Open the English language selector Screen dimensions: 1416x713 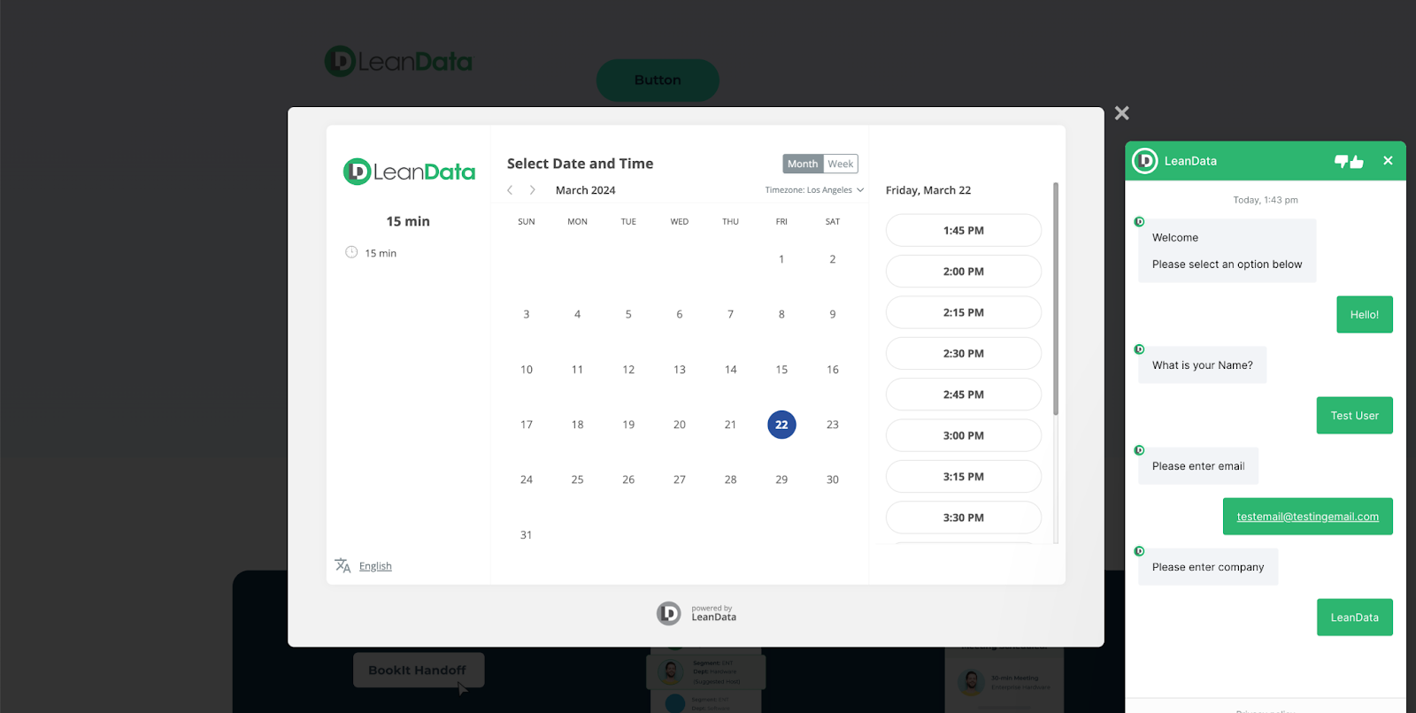coord(375,566)
